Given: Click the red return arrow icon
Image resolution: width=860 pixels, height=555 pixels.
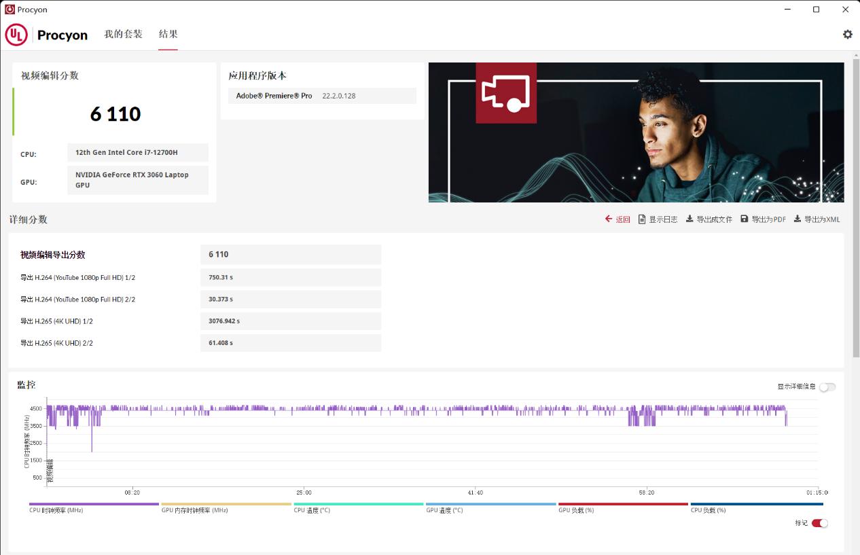Looking at the screenshot, I should pos(609,219).
